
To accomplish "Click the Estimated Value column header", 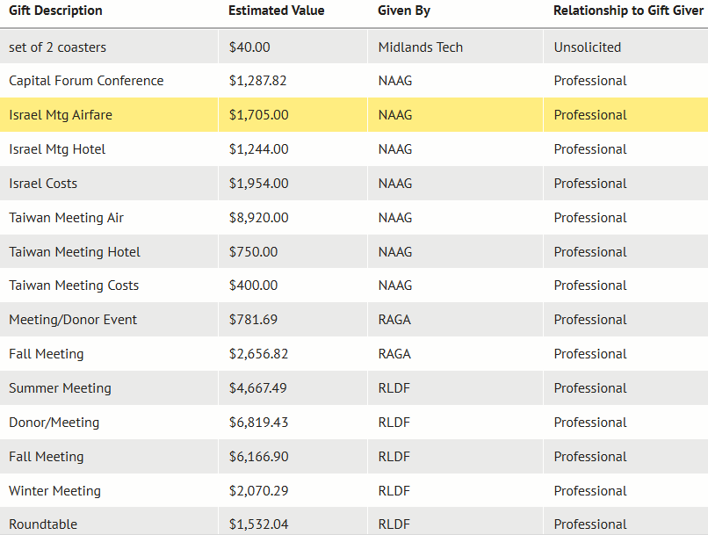I will [277, 11].
